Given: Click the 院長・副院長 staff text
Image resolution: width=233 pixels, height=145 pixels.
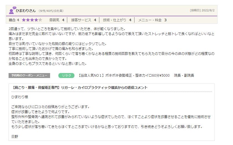Looking at the screenshot, I should pos(184,76).
